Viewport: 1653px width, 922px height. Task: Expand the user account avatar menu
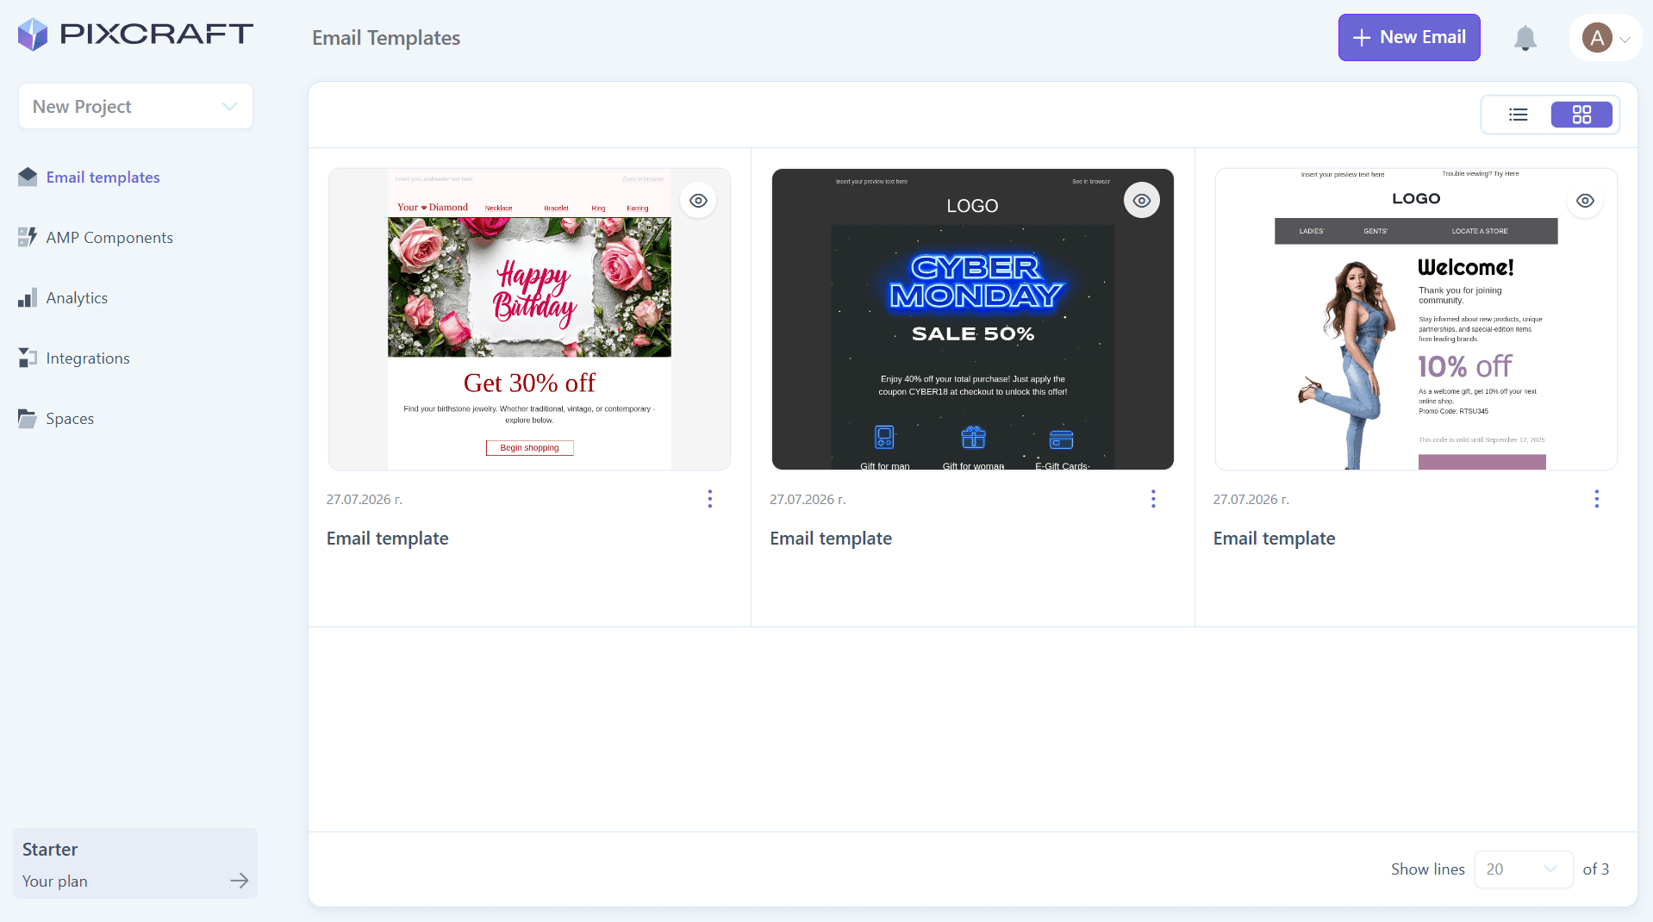click(x=1605, y=38)
